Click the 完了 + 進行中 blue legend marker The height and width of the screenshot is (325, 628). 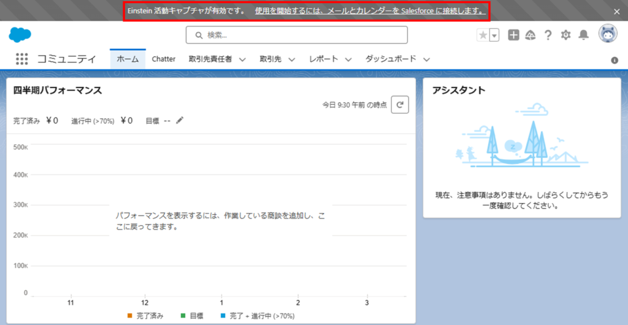(x=223, y=316)
